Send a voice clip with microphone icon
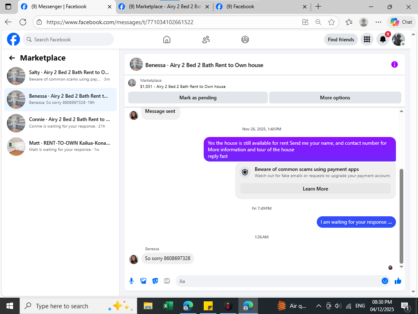The width and height of the screenshot is (418, 314). pos(131,281)
